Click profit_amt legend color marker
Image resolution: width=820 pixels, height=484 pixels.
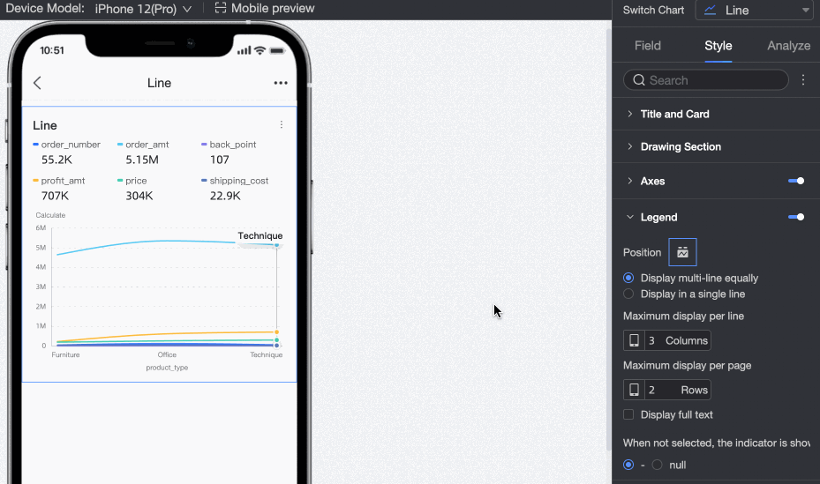(35, 181)
